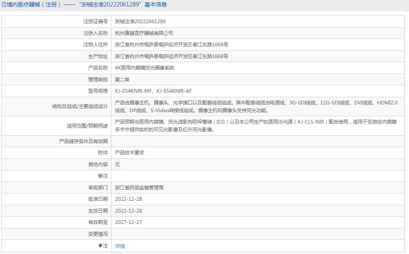Click the 注册人住所 address value
The width and height of the screenshot is (409, 254).
(x=171, y=45)
